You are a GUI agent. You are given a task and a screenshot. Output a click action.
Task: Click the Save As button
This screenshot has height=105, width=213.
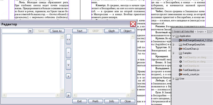[x=57, y=31]
